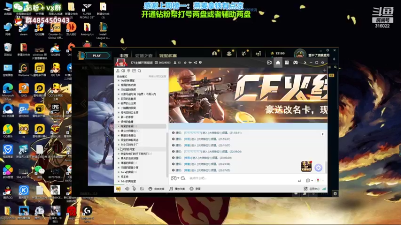Open the game promo thumbnail in chat area
Image resolution: width=401 pixels, height=225 pixels.
pos(306,166)
